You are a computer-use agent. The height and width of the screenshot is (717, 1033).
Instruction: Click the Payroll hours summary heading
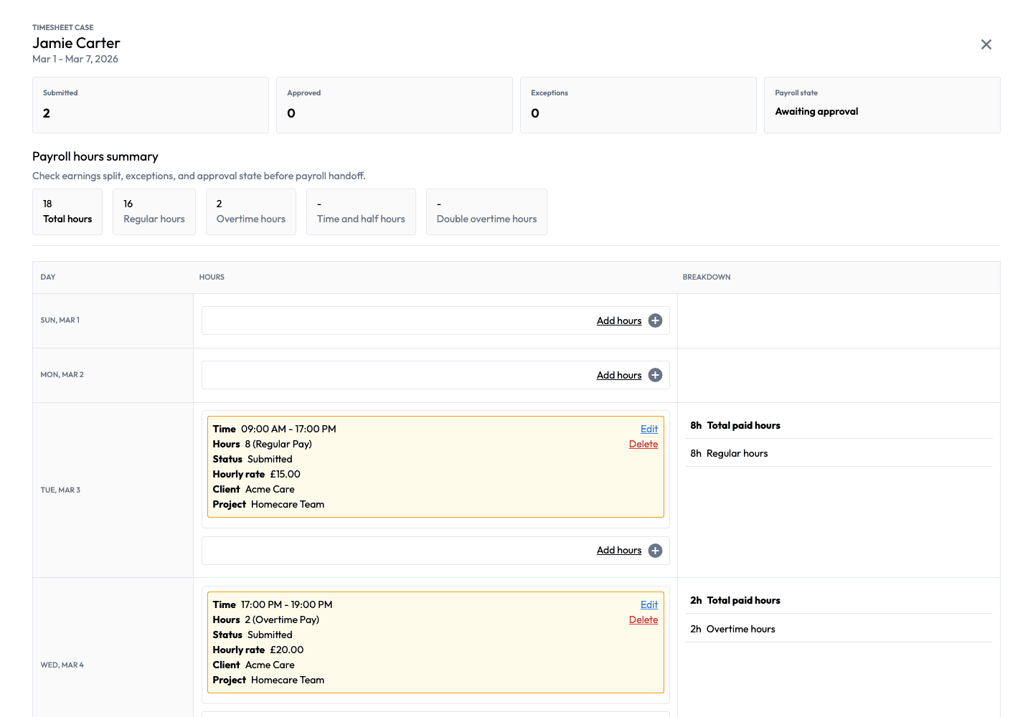[x=95, y=156]
